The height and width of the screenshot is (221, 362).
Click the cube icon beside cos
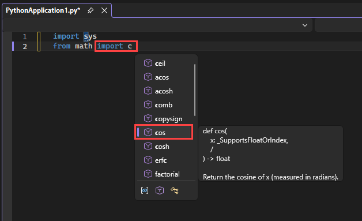148,132
